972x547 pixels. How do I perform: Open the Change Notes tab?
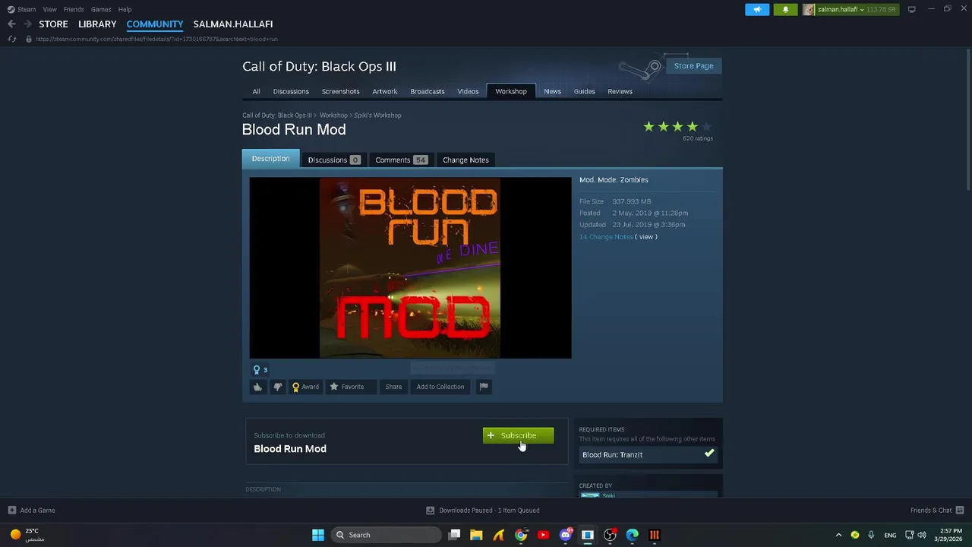pos(465,160)
